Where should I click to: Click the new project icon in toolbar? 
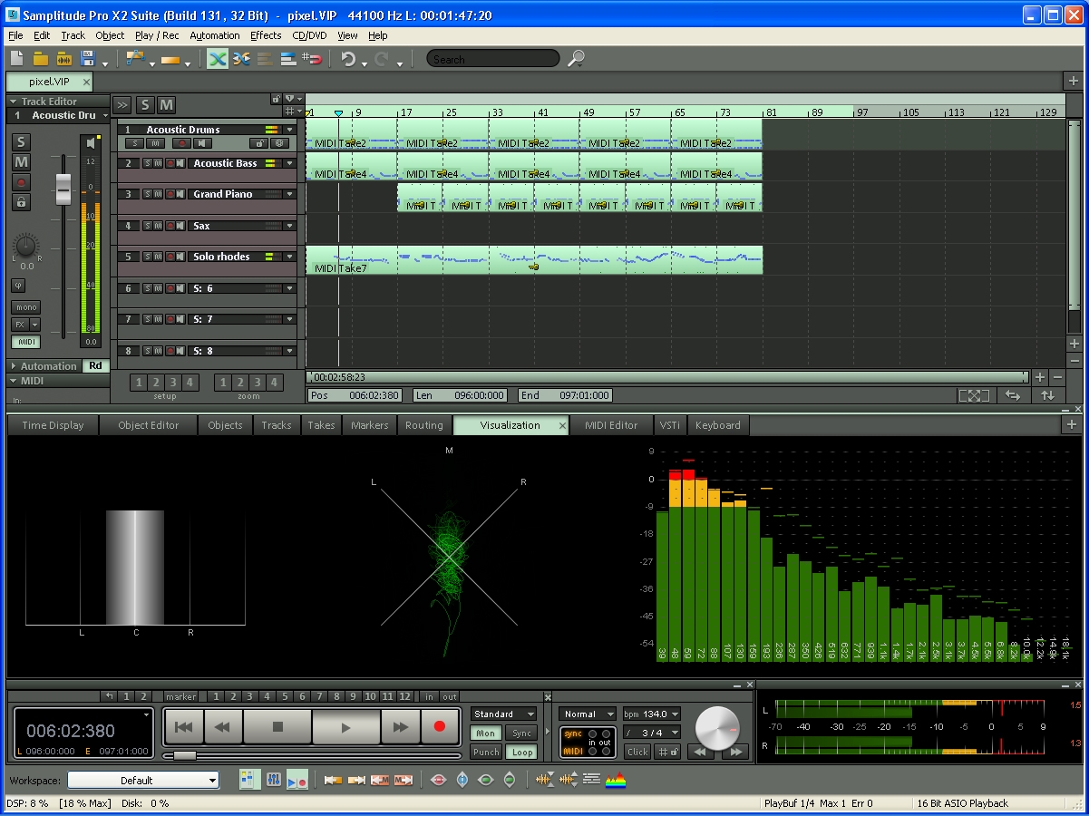click(x=17, y=59)
